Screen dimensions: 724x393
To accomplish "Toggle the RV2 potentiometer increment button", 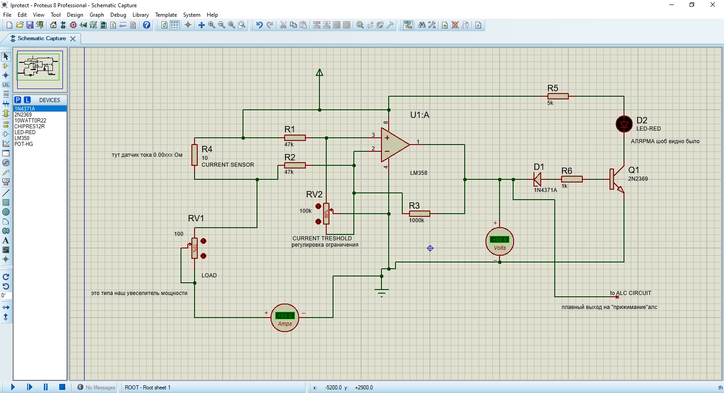I will click(x=318, y=206).
